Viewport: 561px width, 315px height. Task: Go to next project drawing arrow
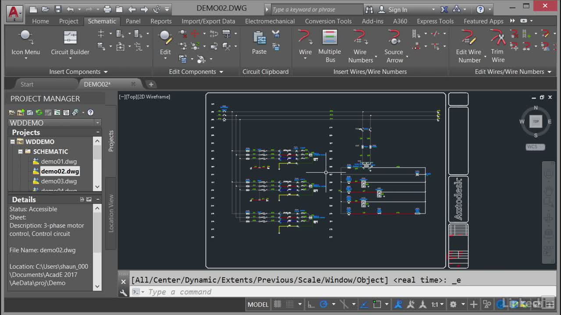pyautogui.click(x=144, y=9)
